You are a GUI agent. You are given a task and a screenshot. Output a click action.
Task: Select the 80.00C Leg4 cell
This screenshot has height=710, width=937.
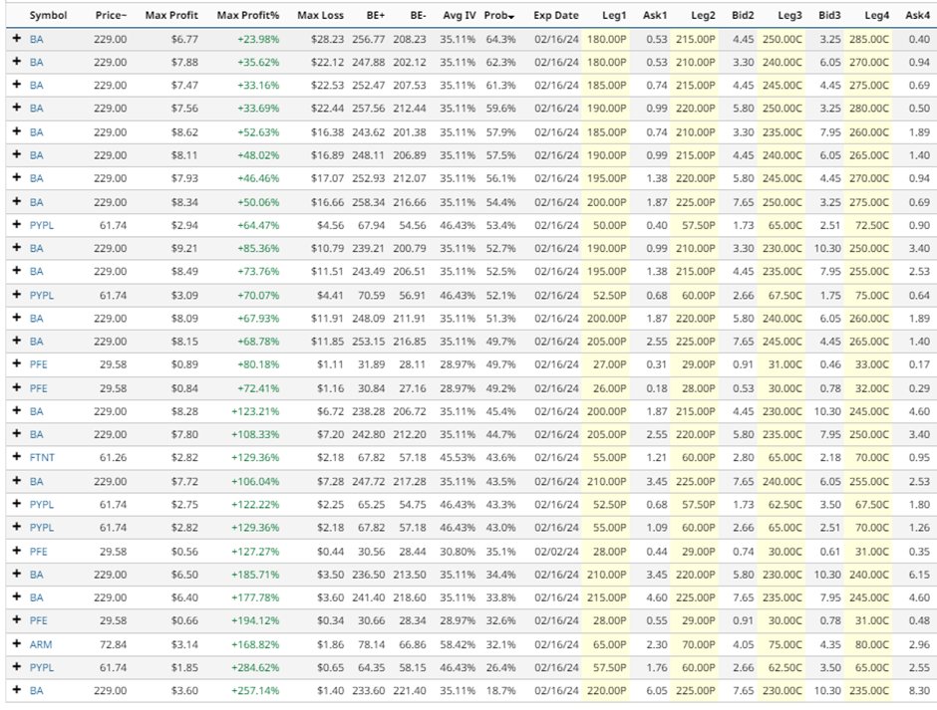pos(872,644)
